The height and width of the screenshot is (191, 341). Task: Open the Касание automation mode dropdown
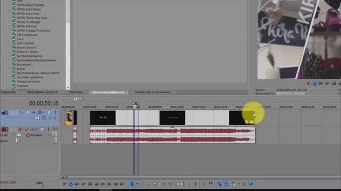(x=50, y=135)
